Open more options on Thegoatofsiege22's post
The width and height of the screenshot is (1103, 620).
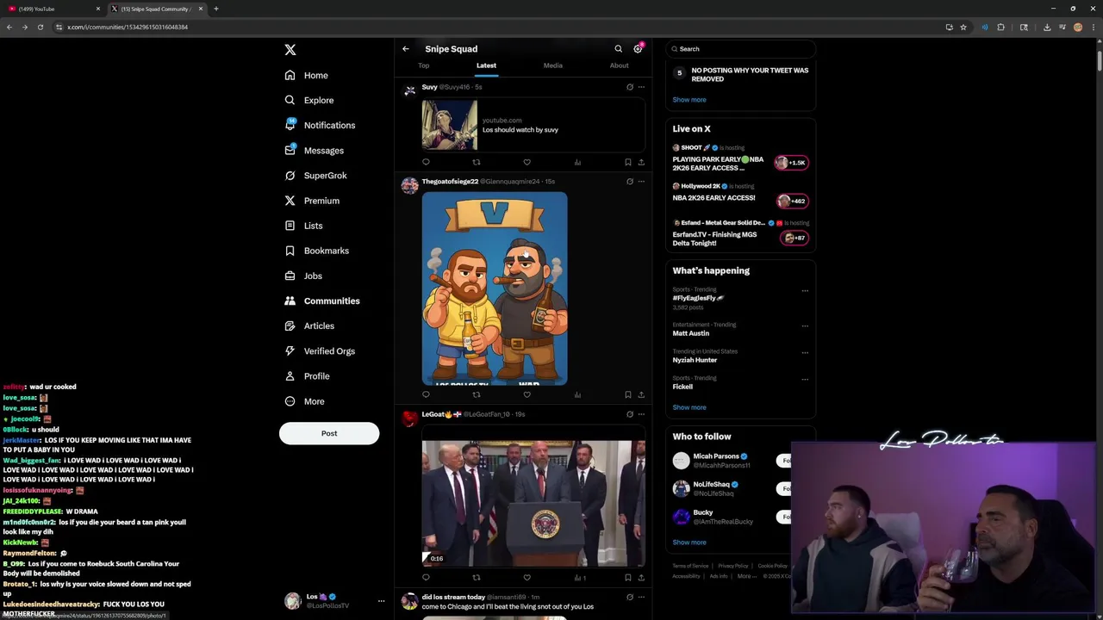point(641,182)
